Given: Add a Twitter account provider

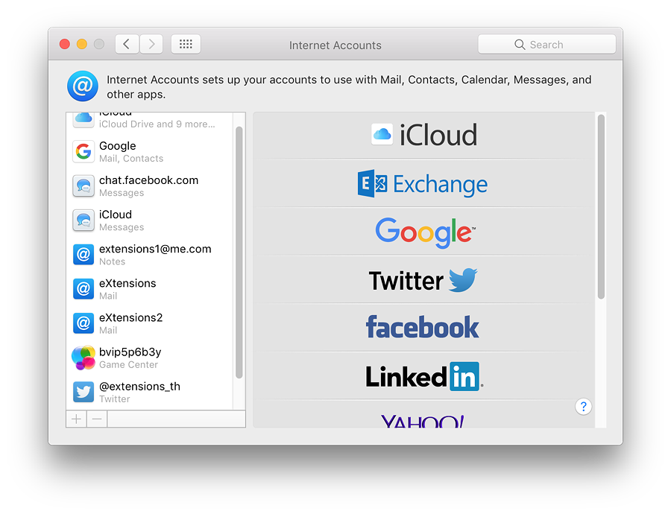Looking at the screenshot, I should (423, 281).
